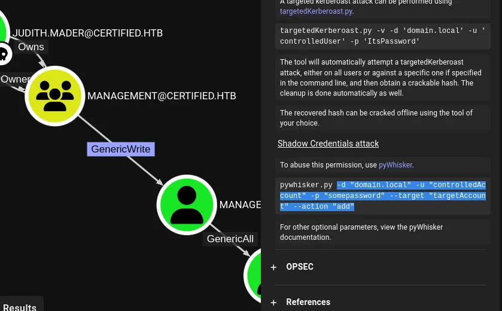The width and height of the screenshot is (502, 311).
Task: Select the JUDITH.MADER@CERTIFIED.HTB label
Action: click(88, 33)
